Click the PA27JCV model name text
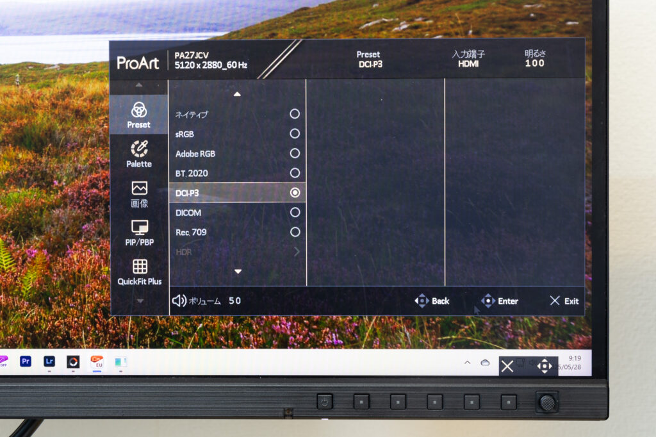 tap(192, 55)
